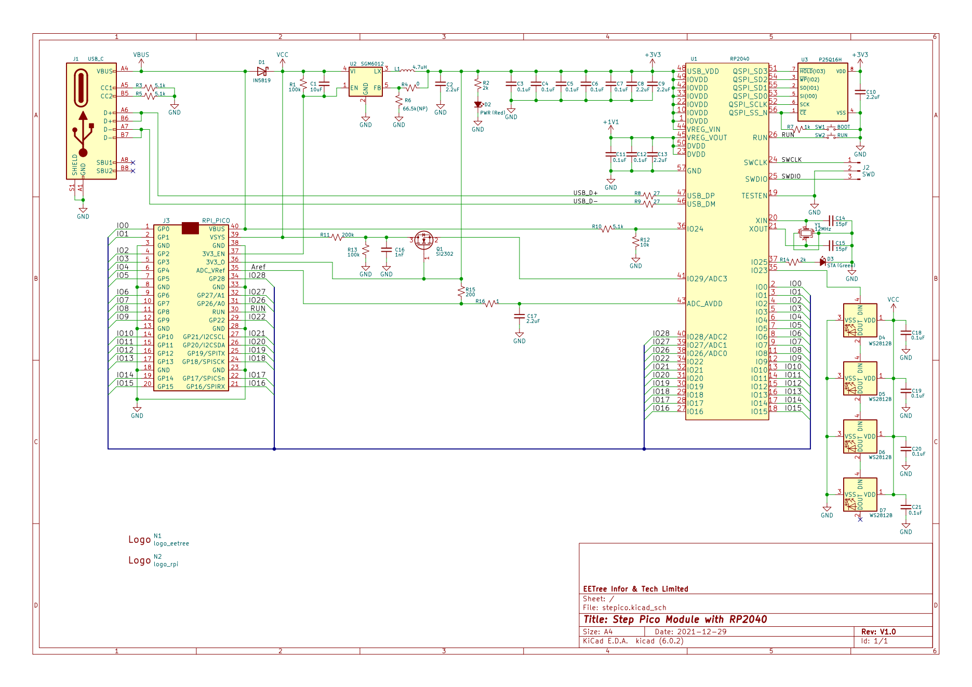Click the Y1 12MHz crystal symbol
The image size is (972, 687).
(806, 233)
